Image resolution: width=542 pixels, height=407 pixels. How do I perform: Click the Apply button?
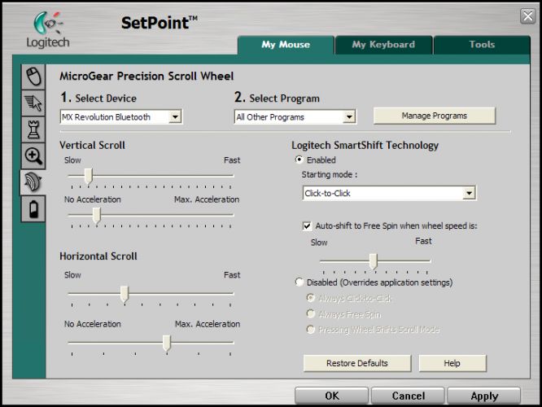484,396
